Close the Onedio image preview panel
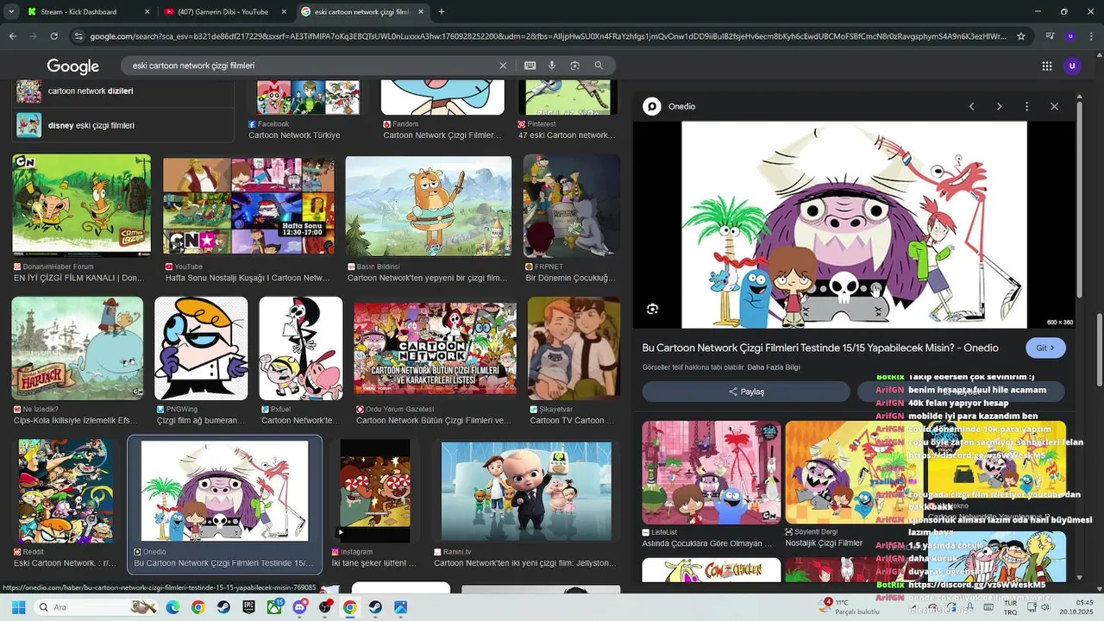 (x=1054, y=106)
